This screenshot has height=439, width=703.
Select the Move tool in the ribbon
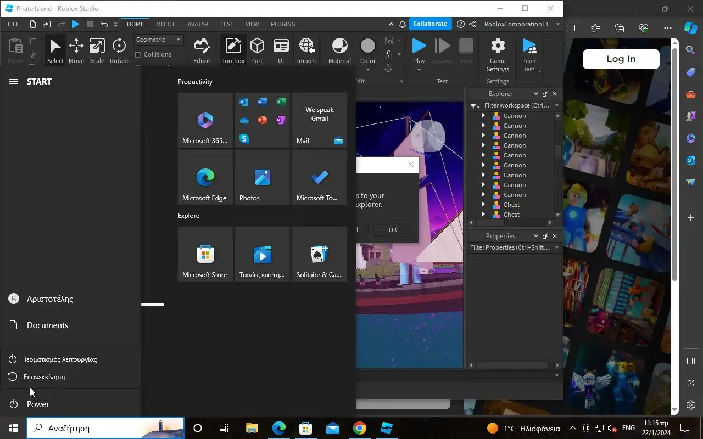[x=76, y=51]
